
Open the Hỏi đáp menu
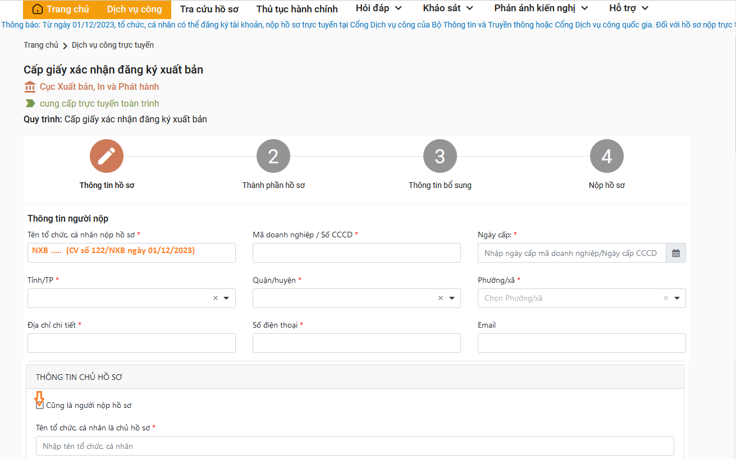pos(379,8)
